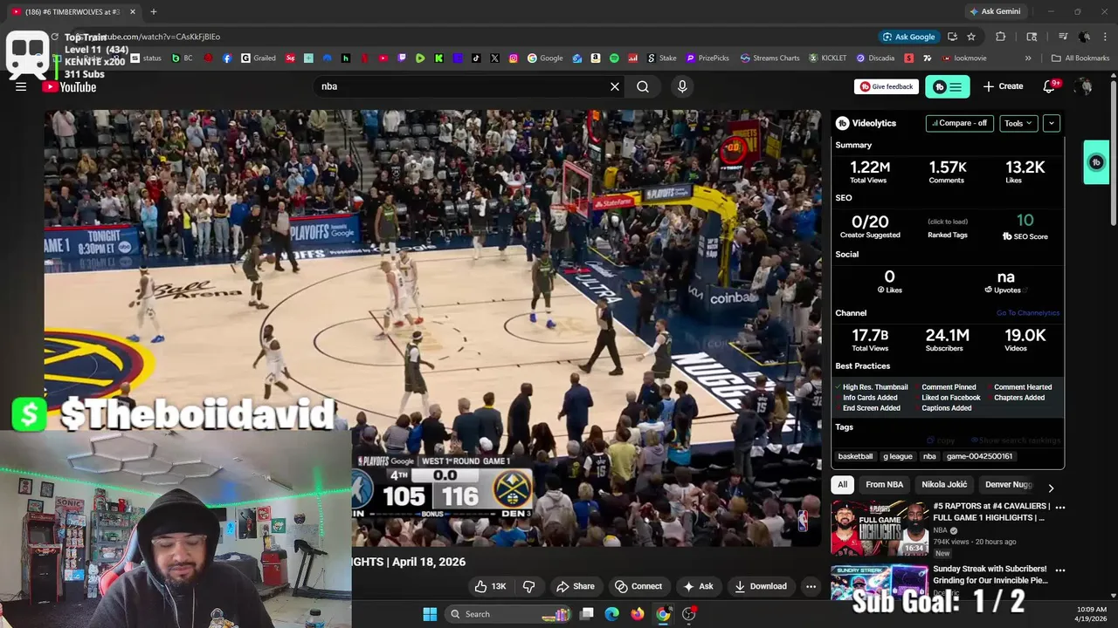This screenshot has height=628, width=1118.
Task: Open the Spotify bookmark icon
Action: click(x=614, y=58)
